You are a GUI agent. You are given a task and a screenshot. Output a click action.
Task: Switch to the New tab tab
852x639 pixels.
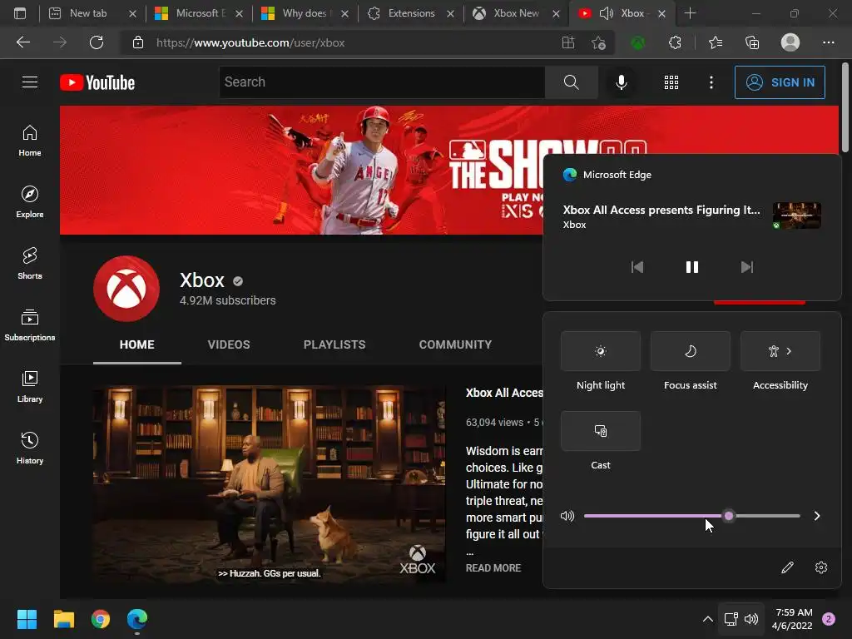(87, 13)
